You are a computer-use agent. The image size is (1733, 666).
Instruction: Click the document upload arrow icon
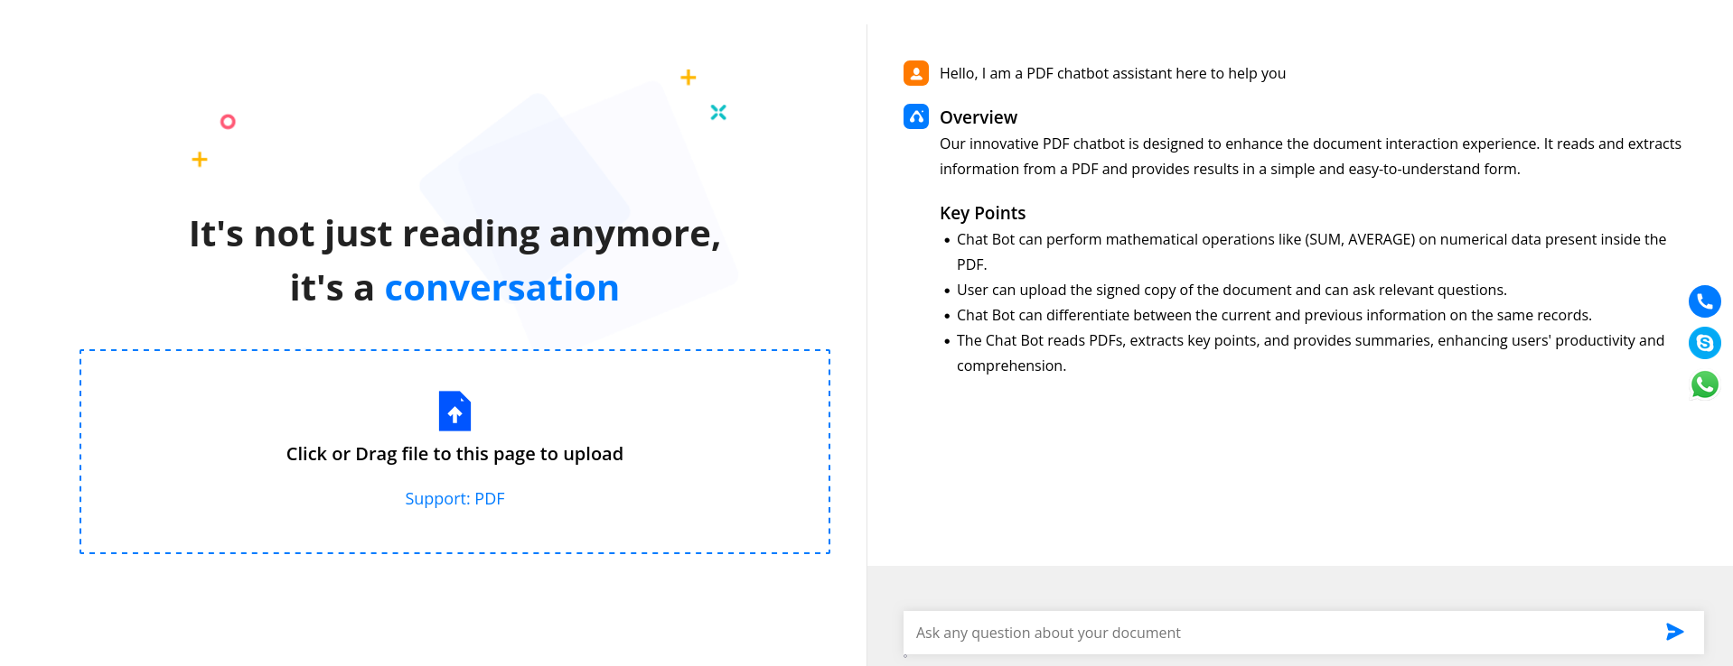[x=454, y=411]
